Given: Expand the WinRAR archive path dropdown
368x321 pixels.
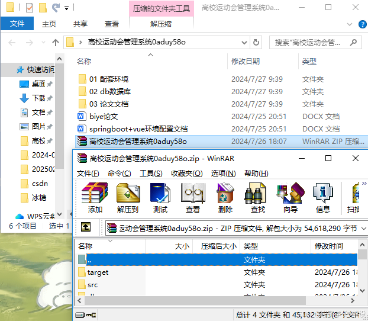Looking at the screenshot, I should point(363,229).
